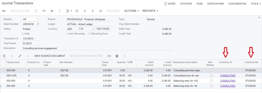The height and width of the screenshot is (93, 262).
Task: Toggle the Auto Reversing checkbox
Action: [67, 34]
